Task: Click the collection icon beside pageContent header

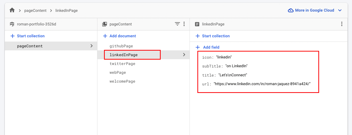Action: tap(105, 24)
